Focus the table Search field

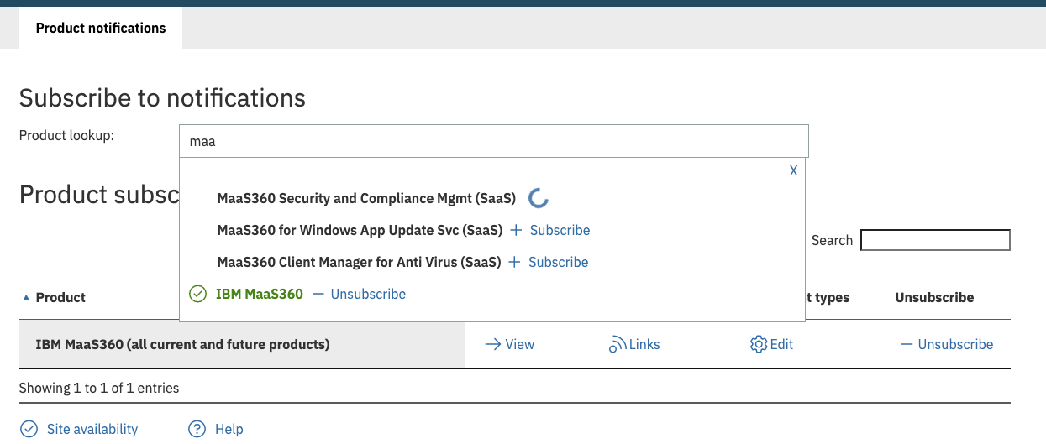click(x=935, y=240)
